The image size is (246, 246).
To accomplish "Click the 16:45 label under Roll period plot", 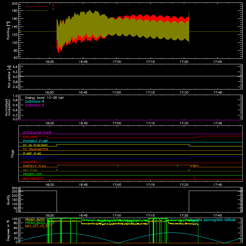I will [83, 93].
